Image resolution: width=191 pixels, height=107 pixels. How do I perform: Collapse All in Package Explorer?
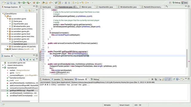click(26, 11)
